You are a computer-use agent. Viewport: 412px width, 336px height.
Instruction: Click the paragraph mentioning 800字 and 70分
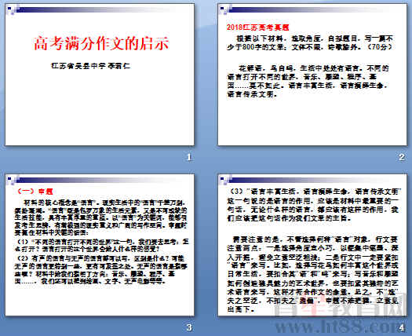(x=310, y=43)
